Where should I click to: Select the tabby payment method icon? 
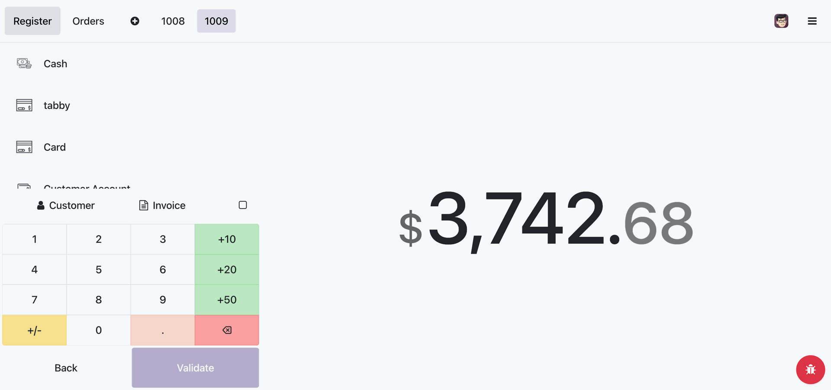click(24, 105)
